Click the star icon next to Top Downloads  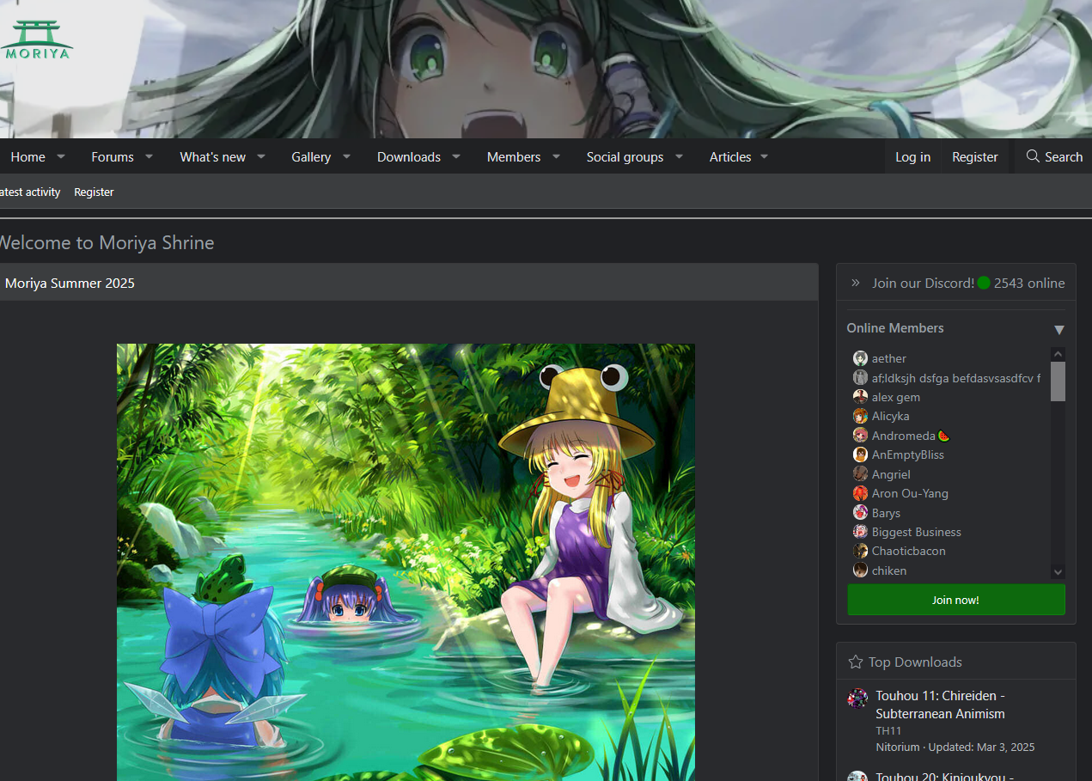pyautogui.click(x=856, y=662)
